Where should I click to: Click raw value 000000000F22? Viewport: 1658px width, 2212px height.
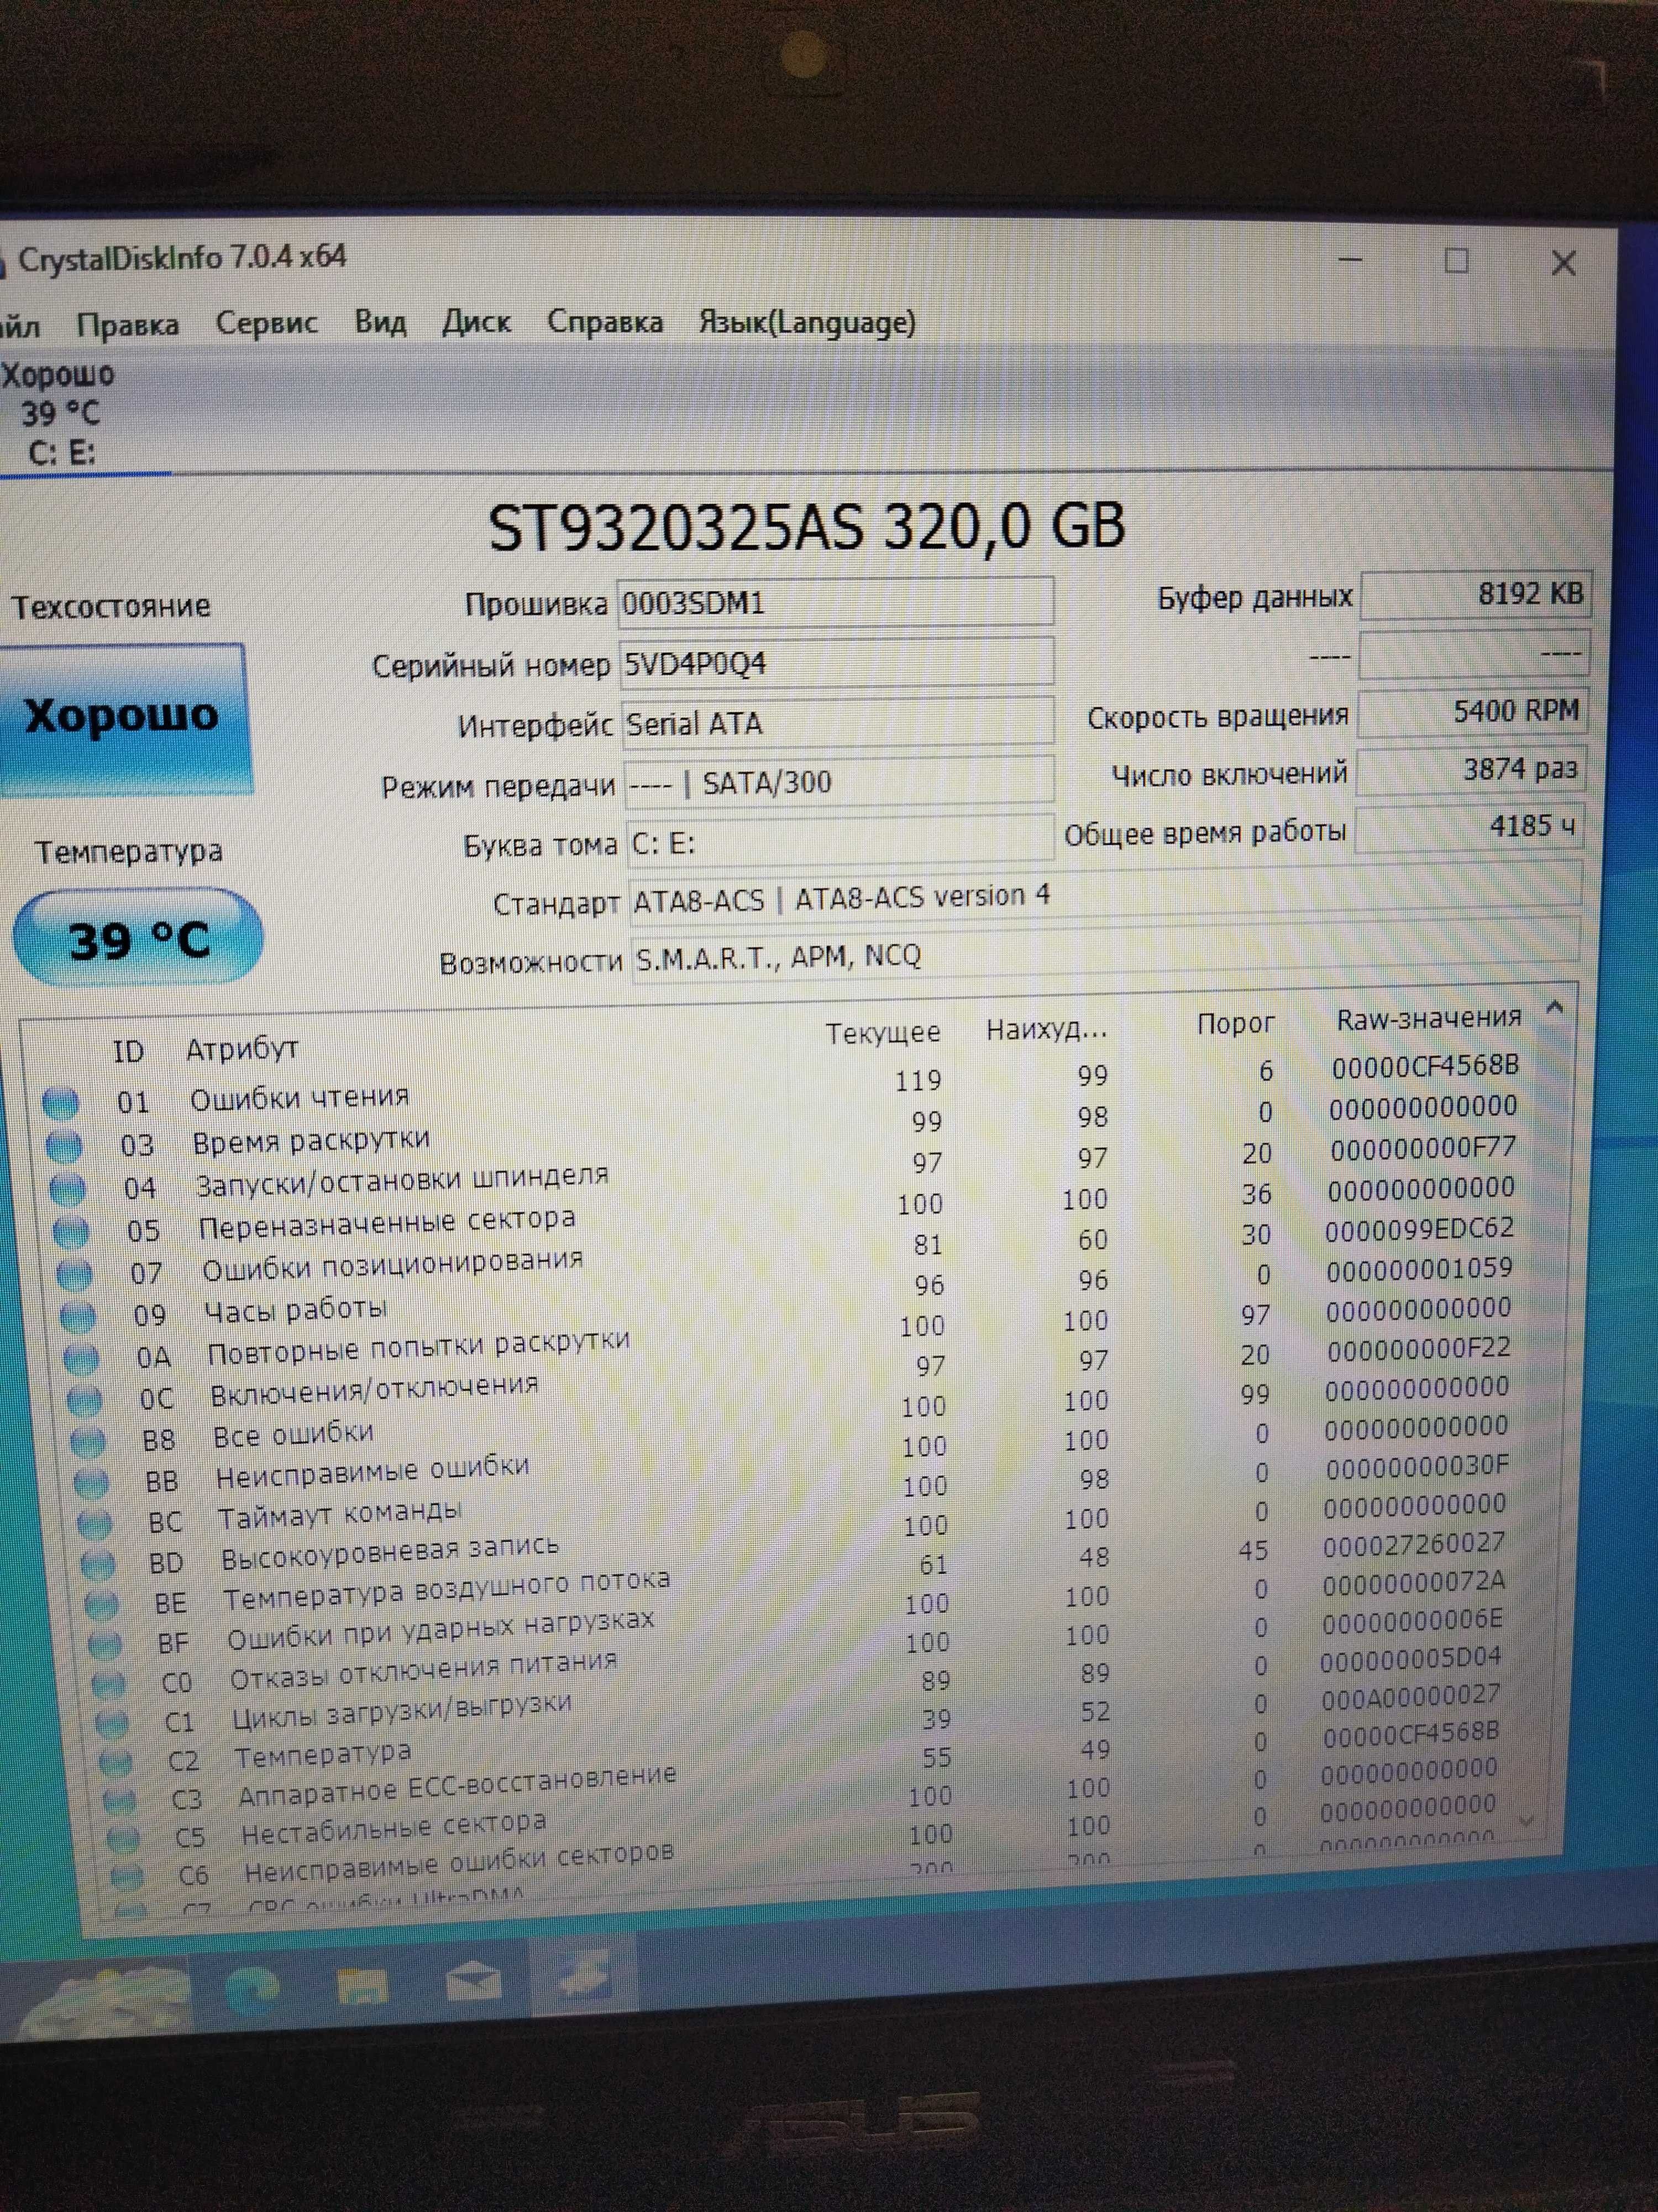[x=1419, y=1349]
